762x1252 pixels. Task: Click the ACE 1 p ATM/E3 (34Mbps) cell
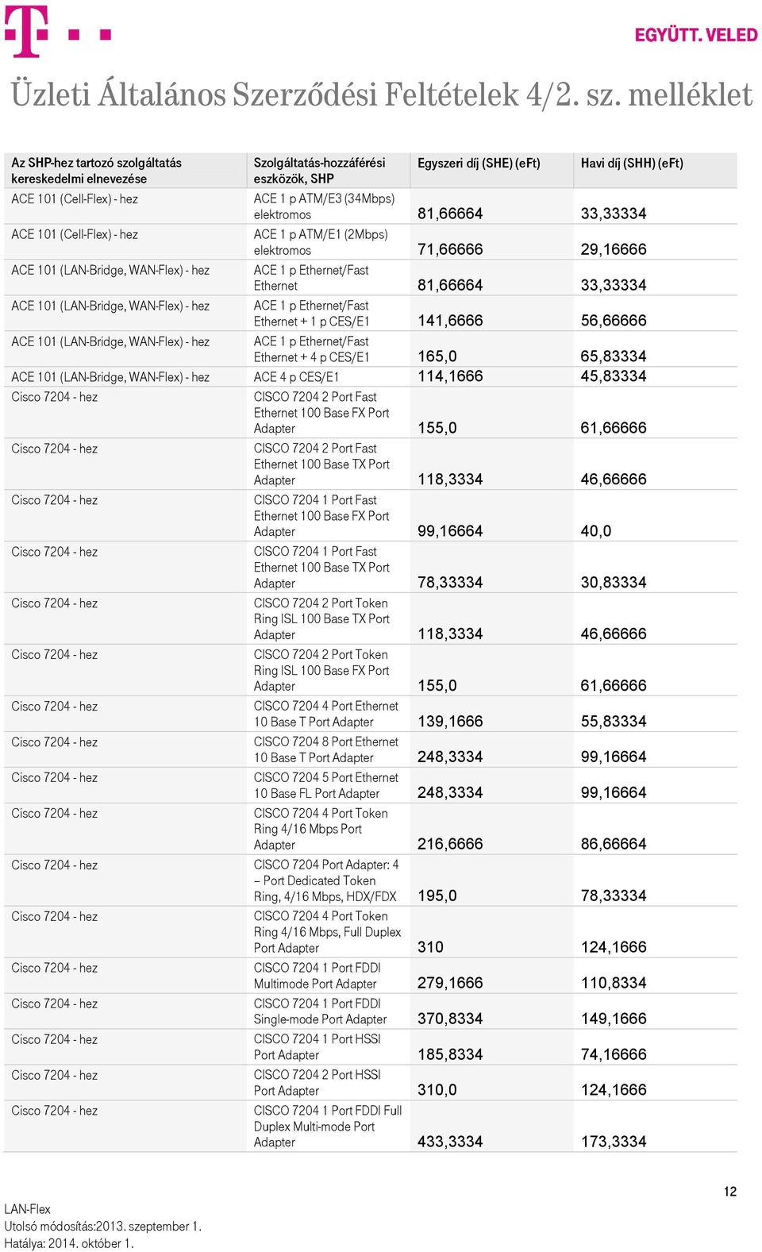(324, 206)
